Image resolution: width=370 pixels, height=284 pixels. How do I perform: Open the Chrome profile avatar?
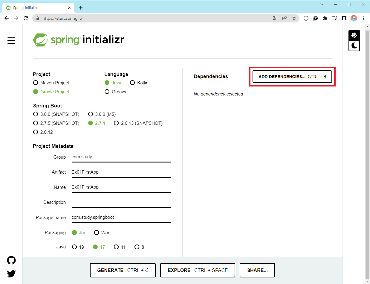354,18
